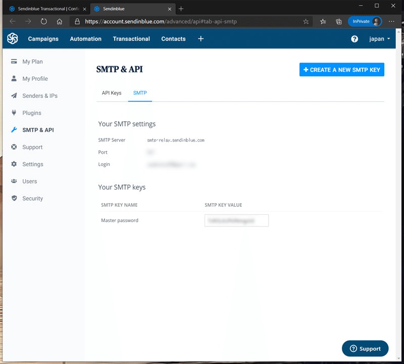Select the smtp-relay.sendinblue.com server text
This screenshot has height=364, width=404.
pos(176,140)
